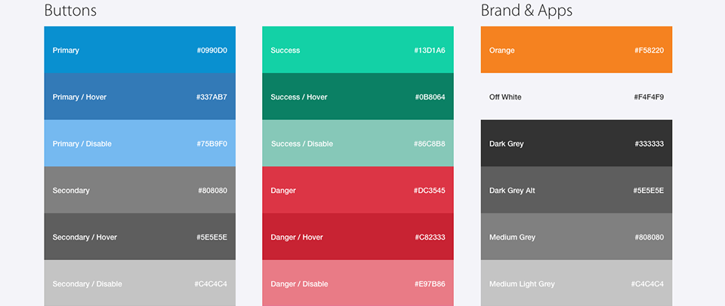The width and height of the screenshot is (725, 306).
Task: Click the #86C8B8 hex code
Action: pyautogui.click(x=430, y=144)
